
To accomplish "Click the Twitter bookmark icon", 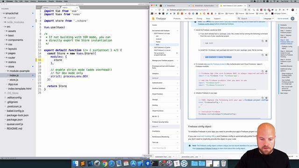I will pos(167,14).
